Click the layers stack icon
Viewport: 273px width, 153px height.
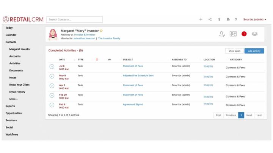254,34
